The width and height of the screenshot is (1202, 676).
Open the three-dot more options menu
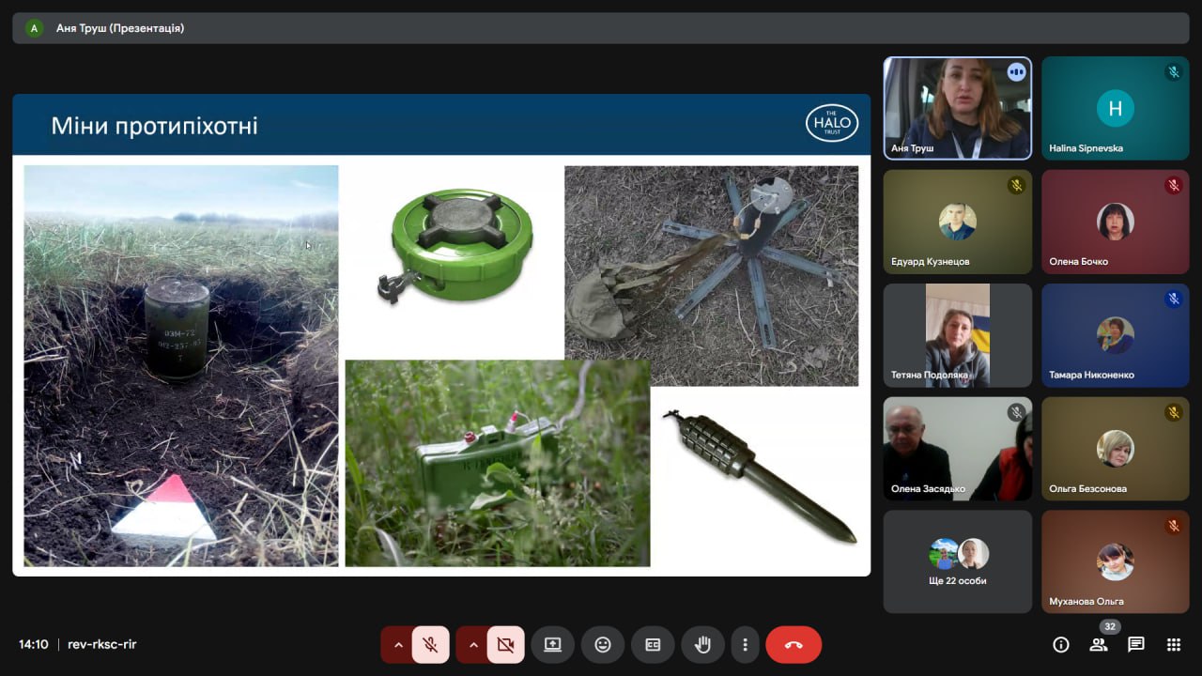[x=745, y=645]
